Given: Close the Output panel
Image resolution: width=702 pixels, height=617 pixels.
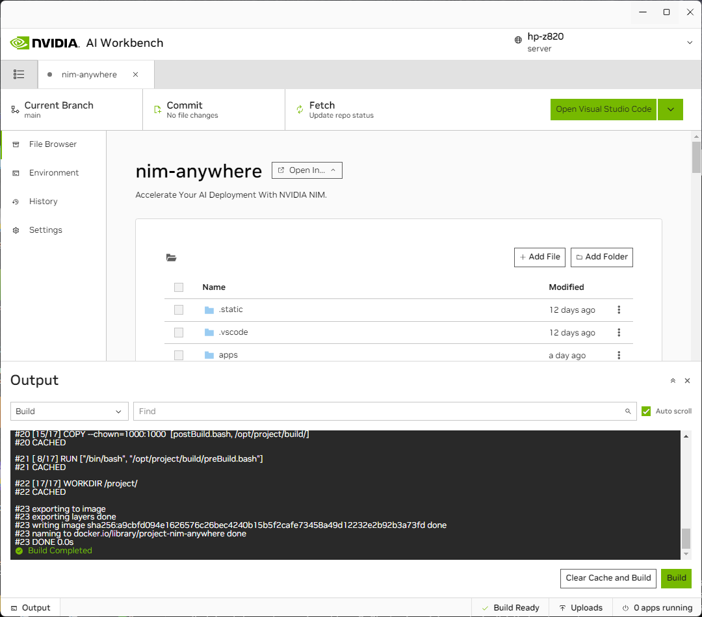Looking at the screenshot, I should pyautogui.click(x=687, y=380).
